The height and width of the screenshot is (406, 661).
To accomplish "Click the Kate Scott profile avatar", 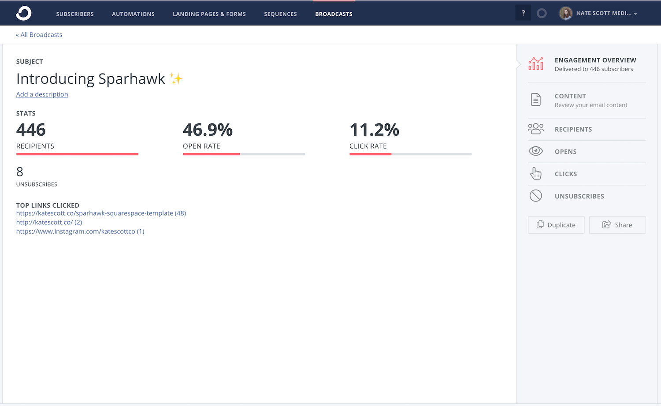I will 566,13.
